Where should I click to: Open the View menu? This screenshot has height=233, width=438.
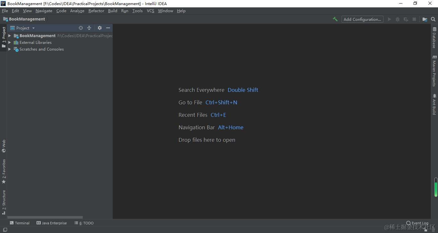coord(27,11)
